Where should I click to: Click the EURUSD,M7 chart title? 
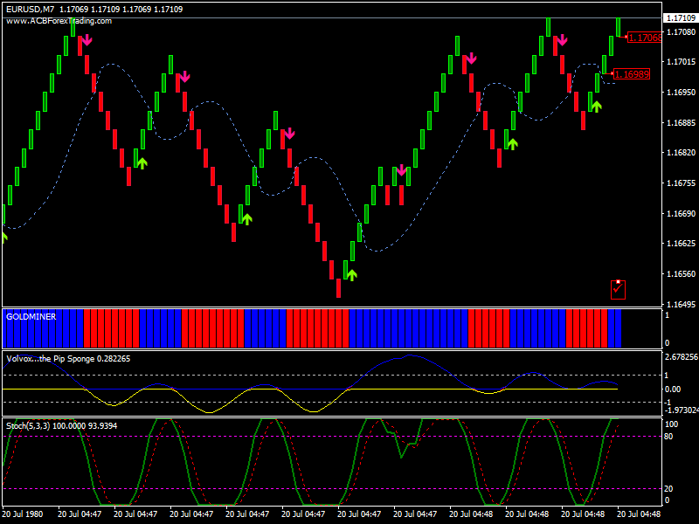tap(25, 8)
